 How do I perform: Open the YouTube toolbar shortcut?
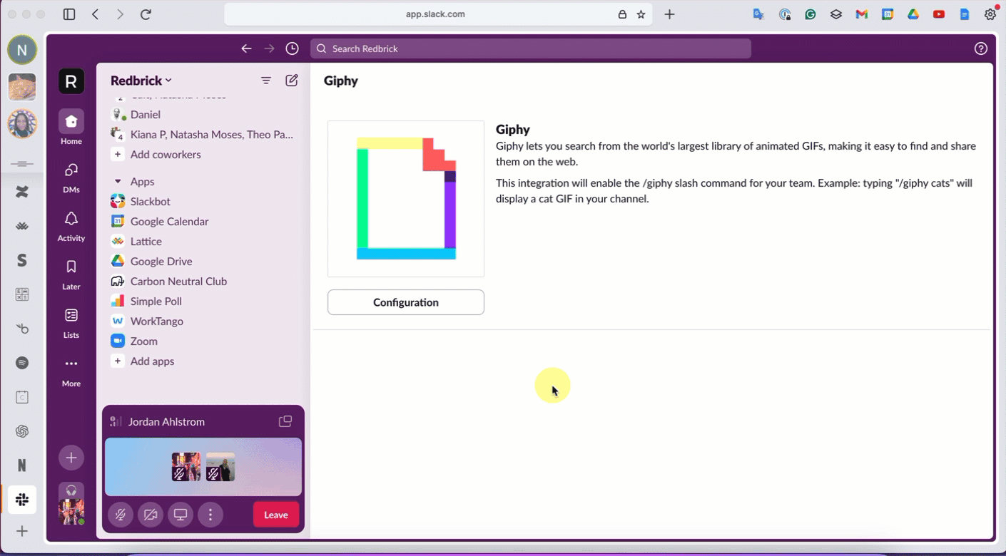(x=939, y=14)
